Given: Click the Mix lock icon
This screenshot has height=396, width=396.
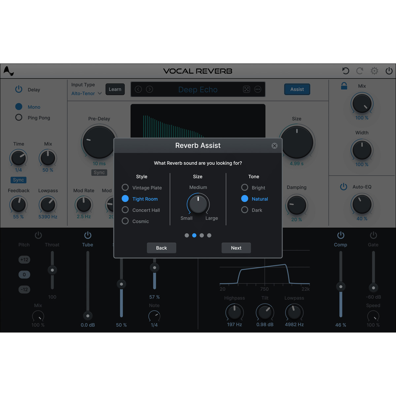Looking at the screenshot, I should click(x=344, y=86).
